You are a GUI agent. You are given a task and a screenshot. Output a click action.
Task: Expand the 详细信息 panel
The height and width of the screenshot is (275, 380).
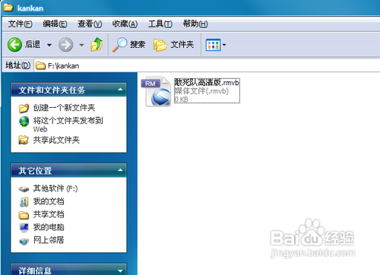(120, 271)
